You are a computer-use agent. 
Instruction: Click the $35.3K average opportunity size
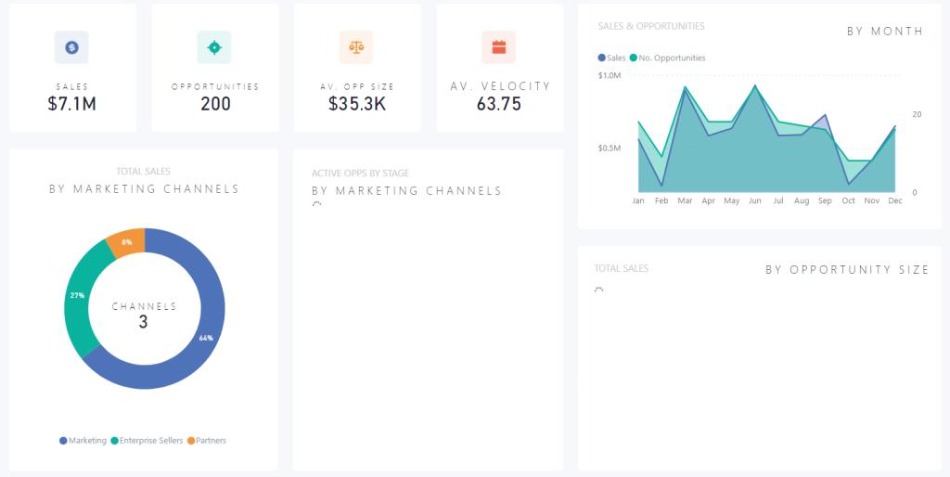[x=356, y=104]
